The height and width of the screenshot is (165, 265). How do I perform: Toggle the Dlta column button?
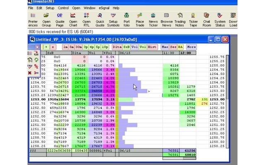(117, 47)
